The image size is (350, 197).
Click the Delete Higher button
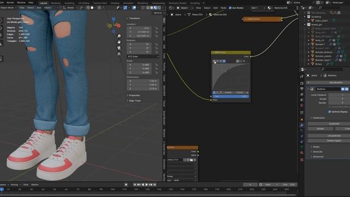pos(329,141)
